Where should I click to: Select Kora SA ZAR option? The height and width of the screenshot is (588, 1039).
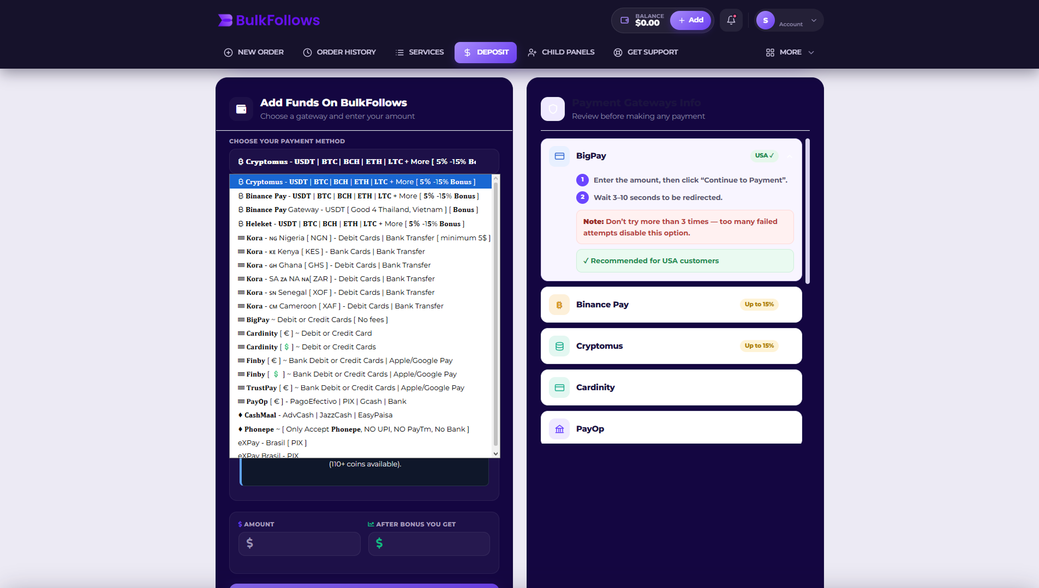click(x=361, y=279)
